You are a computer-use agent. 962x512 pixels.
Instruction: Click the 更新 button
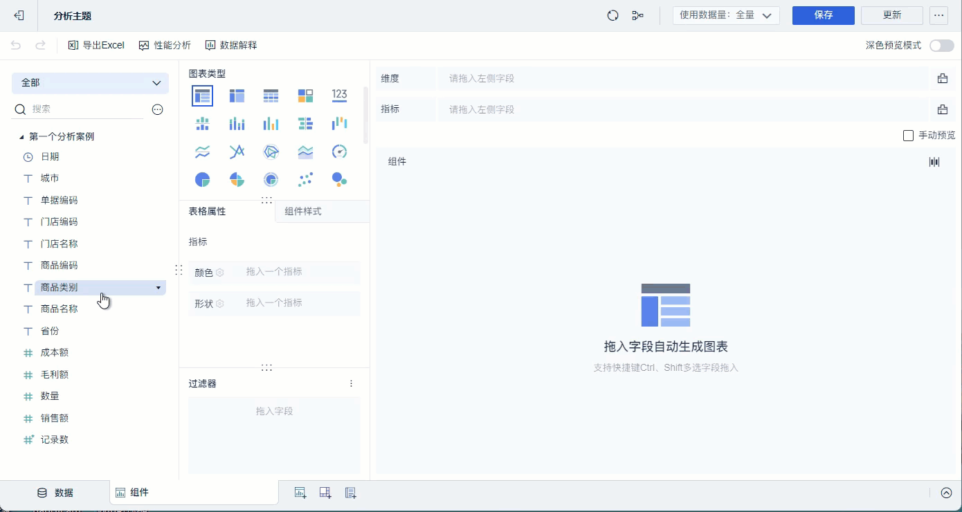click(x=892, y=15)
